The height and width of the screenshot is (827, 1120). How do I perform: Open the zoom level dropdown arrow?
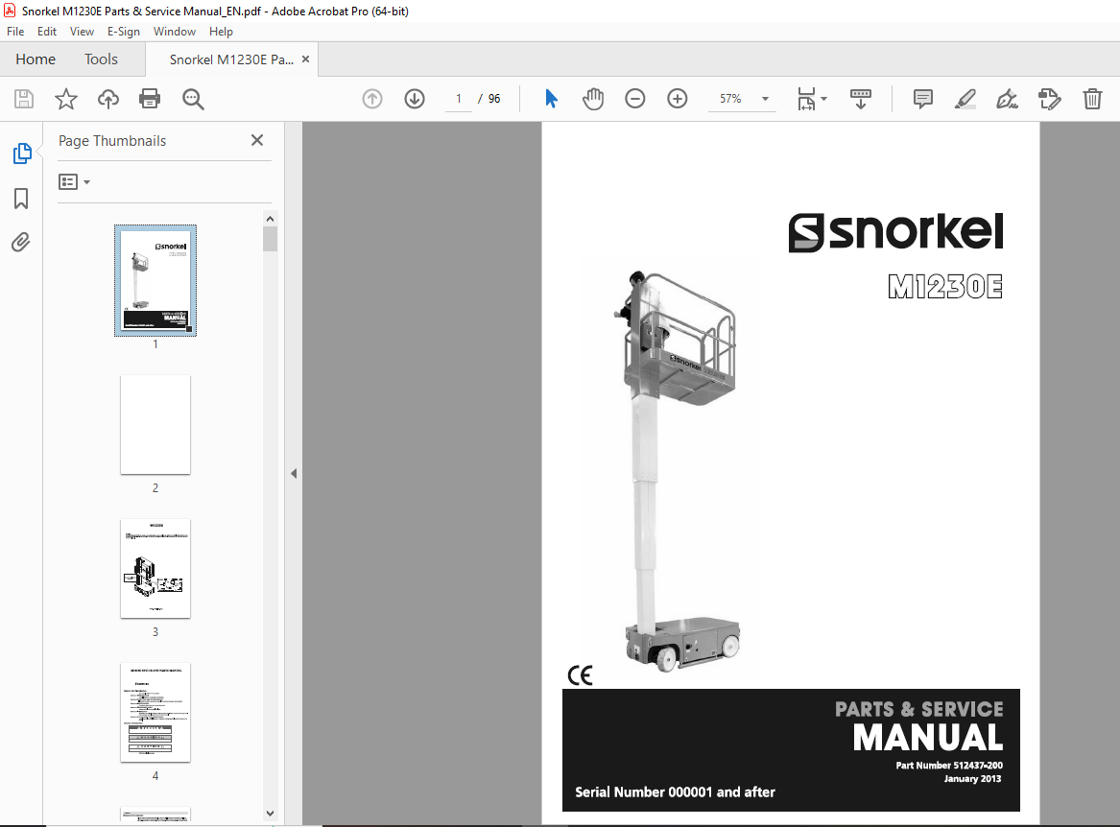(765, 99)
